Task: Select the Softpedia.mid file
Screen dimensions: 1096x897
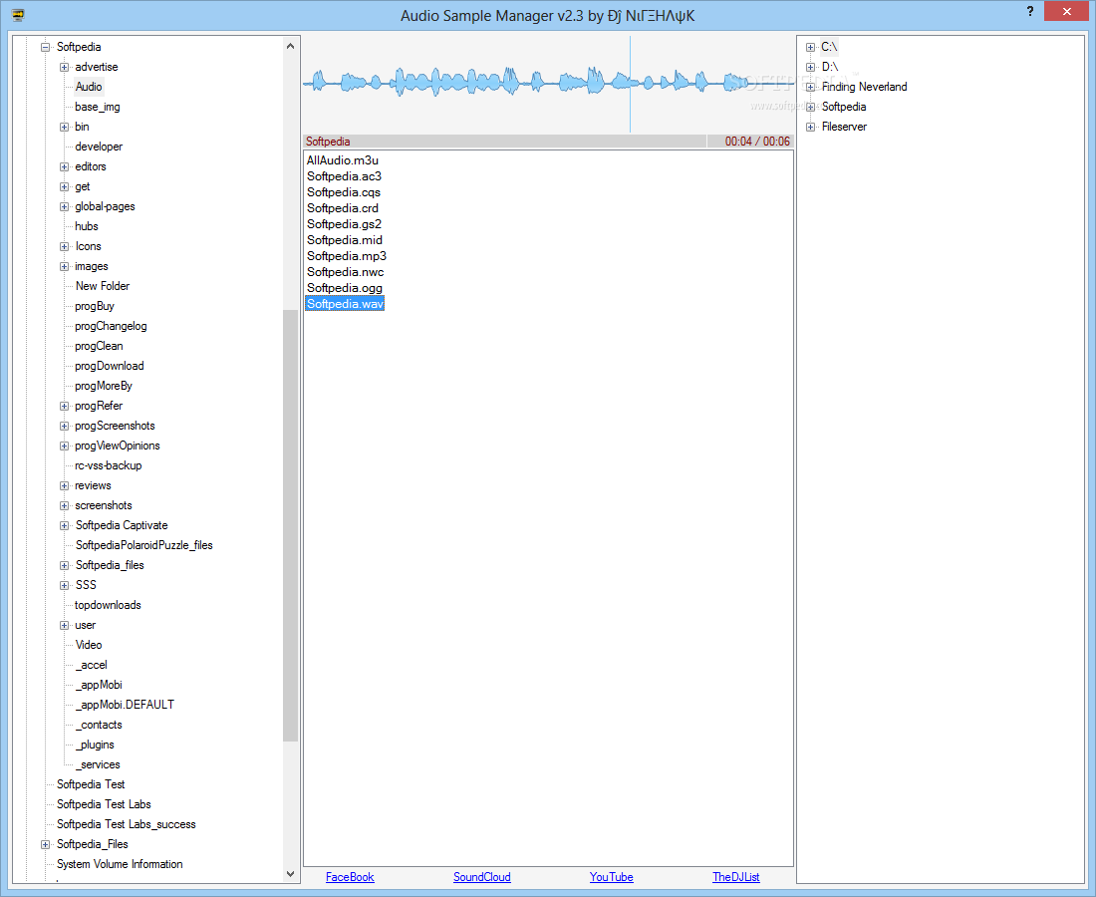Action: click(x=345, y=240)
